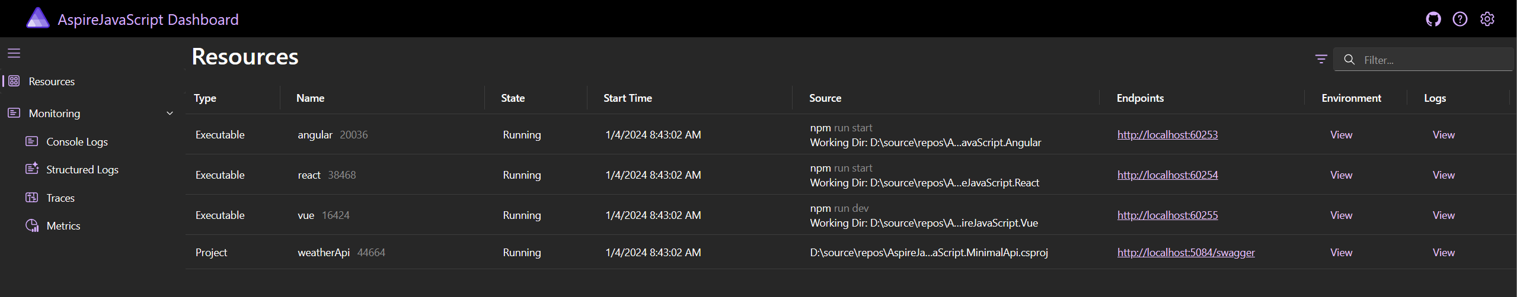Screen dimensions: 1517x297
Task: Collapse the Monitoring section chevron
Action: click(x=170, y=113)
